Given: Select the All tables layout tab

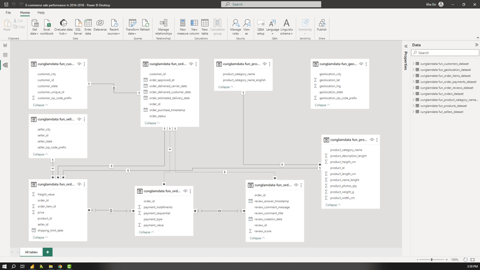Looking at the screenshot, I should [x=31, y=252].
